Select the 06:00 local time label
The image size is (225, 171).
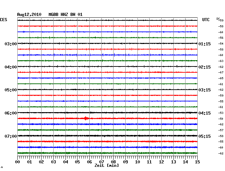point(11,113)
